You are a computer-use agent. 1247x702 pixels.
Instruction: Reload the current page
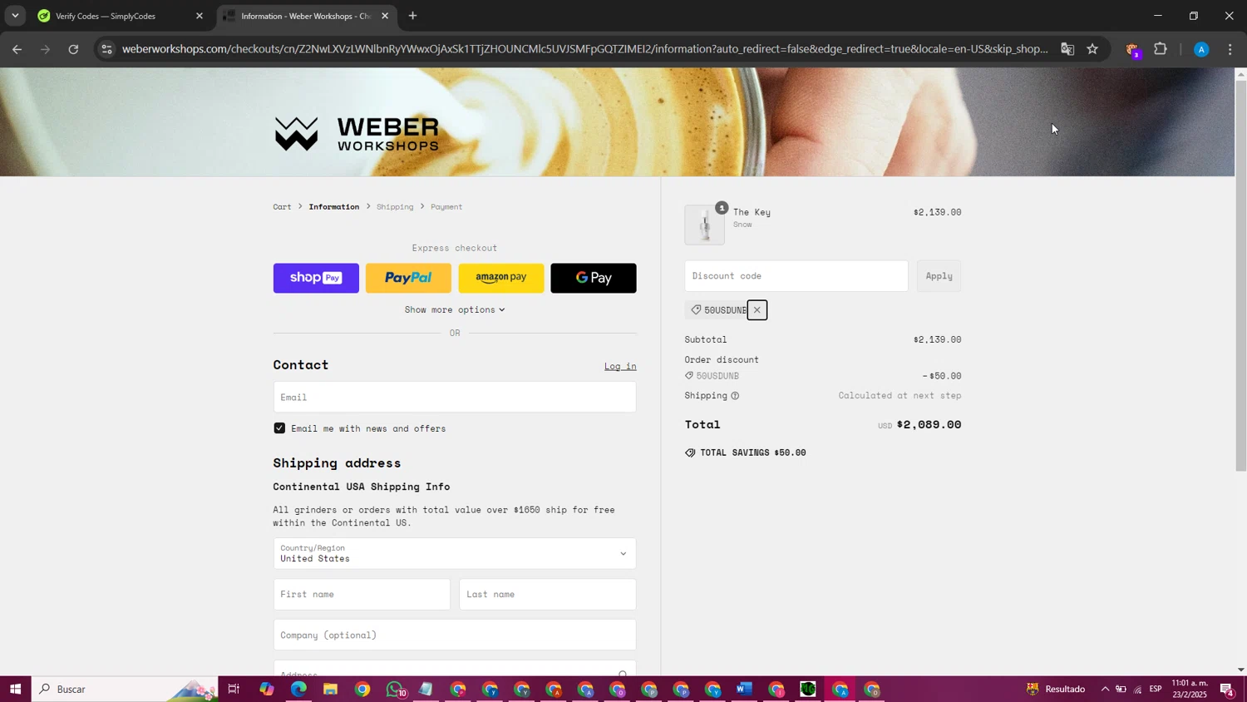73,49
